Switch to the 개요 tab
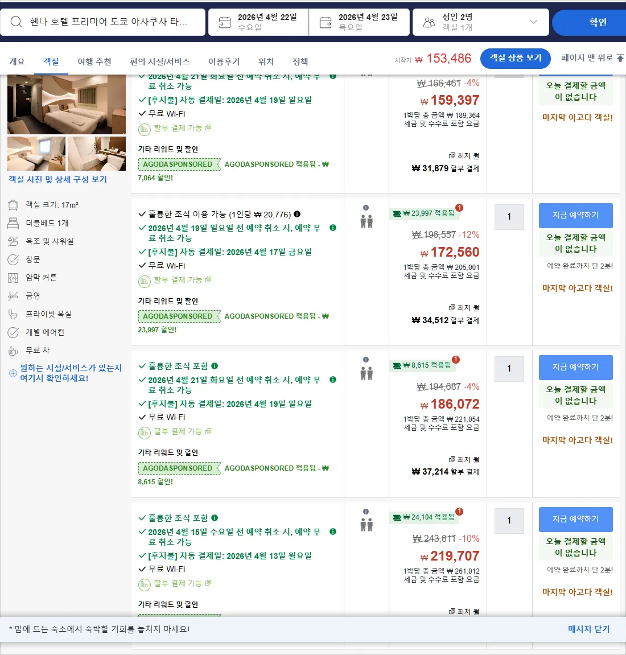 click(x=17, y=61)
